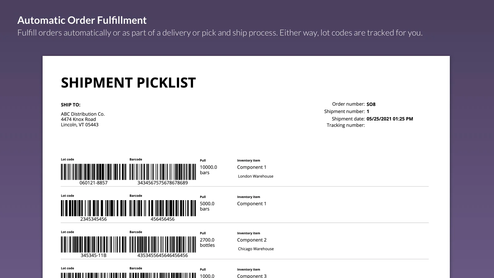Select the 10000.0 bars pull quantity
The width and height of the screenshot is (494, 278).
click(208, 170)
